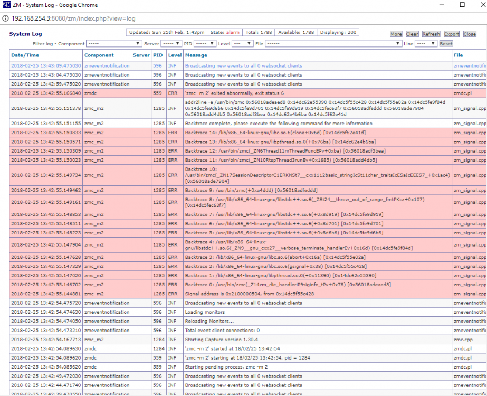Open the Level filter dropdown
The height and width of the screenshot is (396, 487).
pyautogui.click(x=242, y=43)
